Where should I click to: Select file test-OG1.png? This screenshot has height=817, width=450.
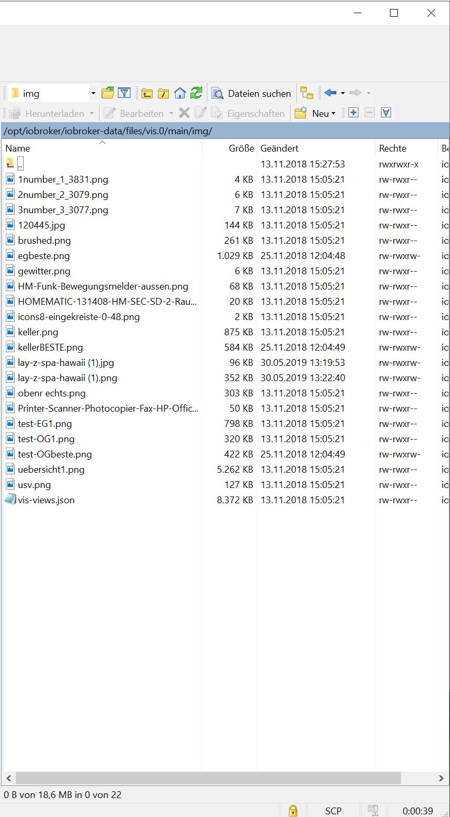tap(46, 439)
